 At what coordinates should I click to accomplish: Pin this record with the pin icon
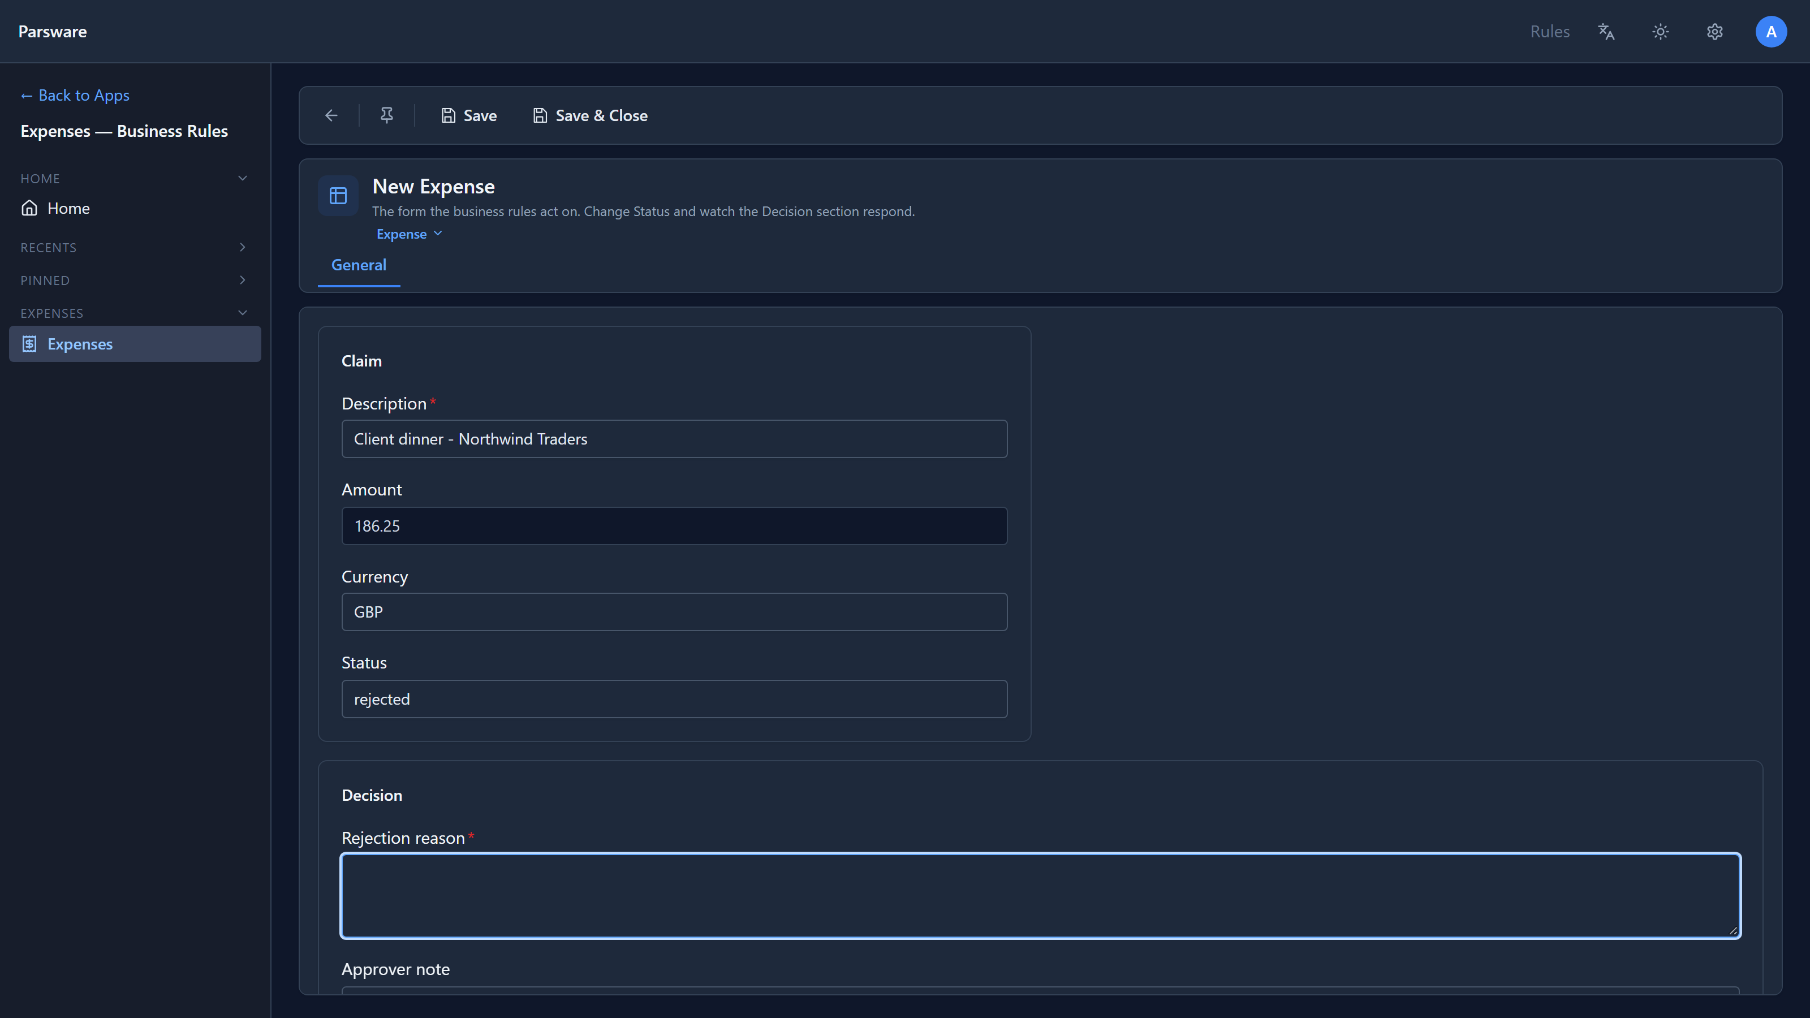(386, 115)
